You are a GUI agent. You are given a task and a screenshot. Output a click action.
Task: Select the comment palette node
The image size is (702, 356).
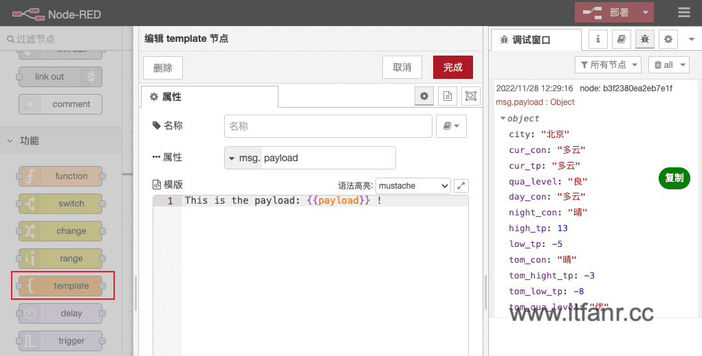point(61,104)
